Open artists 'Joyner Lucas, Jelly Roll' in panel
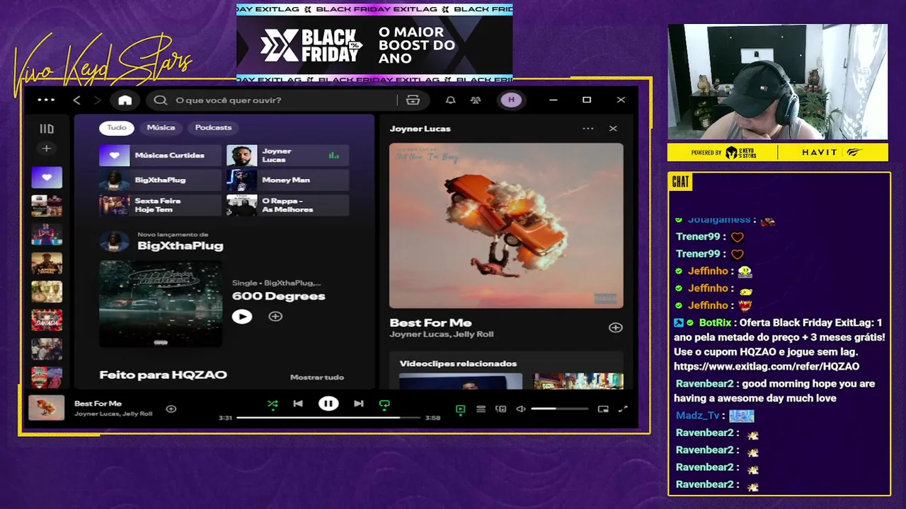This screenshot has height=509, width=906. [442, 334]
